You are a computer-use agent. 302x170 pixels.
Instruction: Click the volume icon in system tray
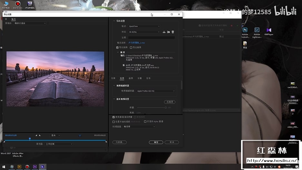(x=267, y=167)
